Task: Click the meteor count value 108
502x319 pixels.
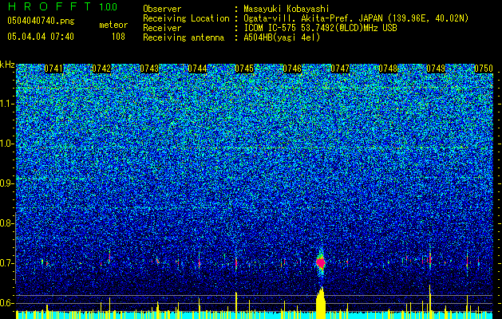Action: (118, 37)
